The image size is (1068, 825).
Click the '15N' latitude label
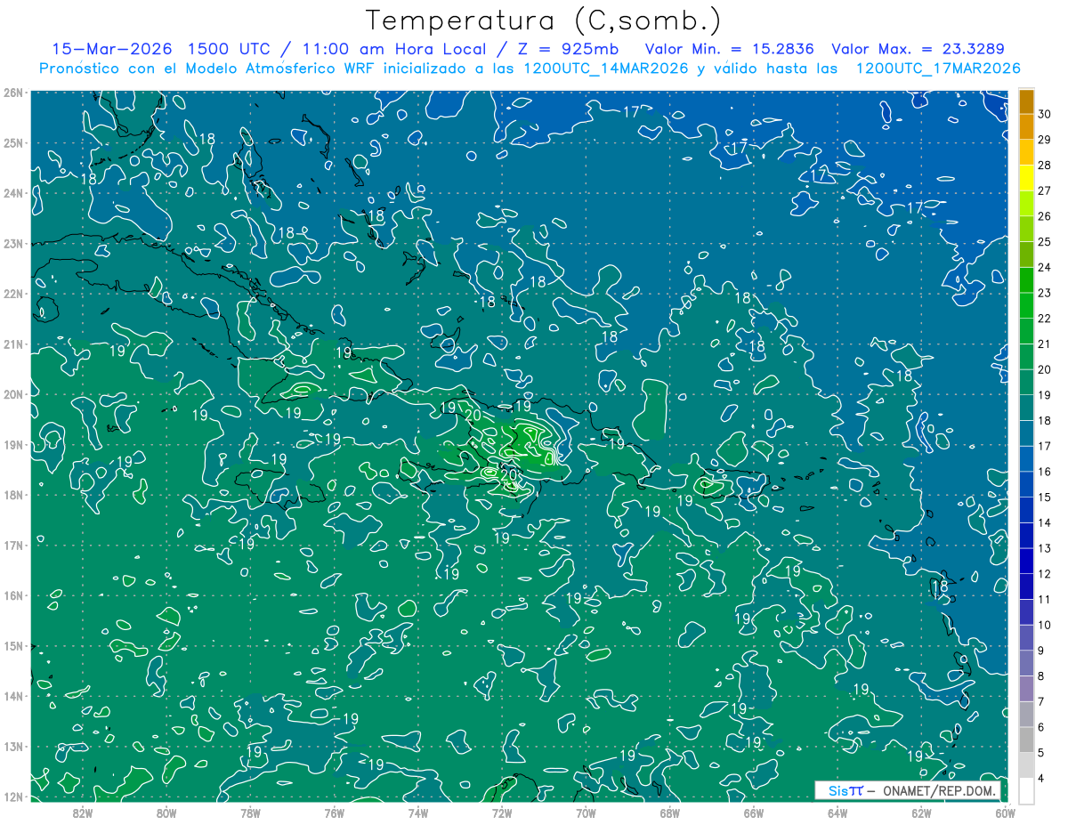(12, 646)
